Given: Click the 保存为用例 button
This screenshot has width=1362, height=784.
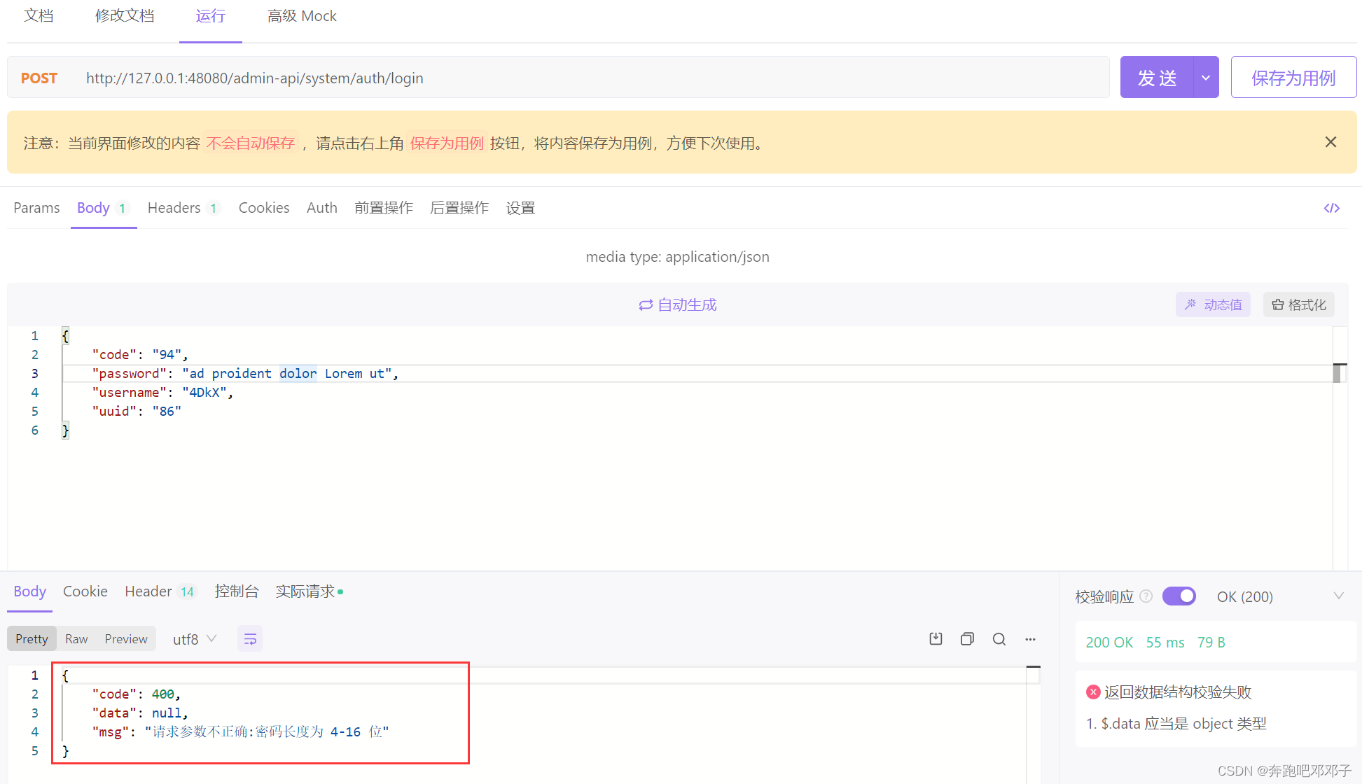Looking at the screenshot, I should click(1293, 78).
